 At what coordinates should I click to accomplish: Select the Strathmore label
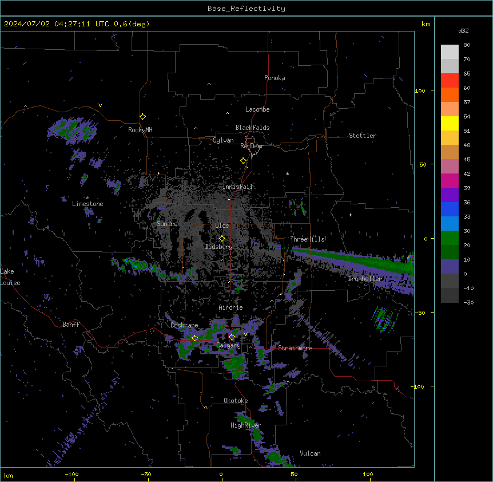pyautogui.click(x=295, y=348)
